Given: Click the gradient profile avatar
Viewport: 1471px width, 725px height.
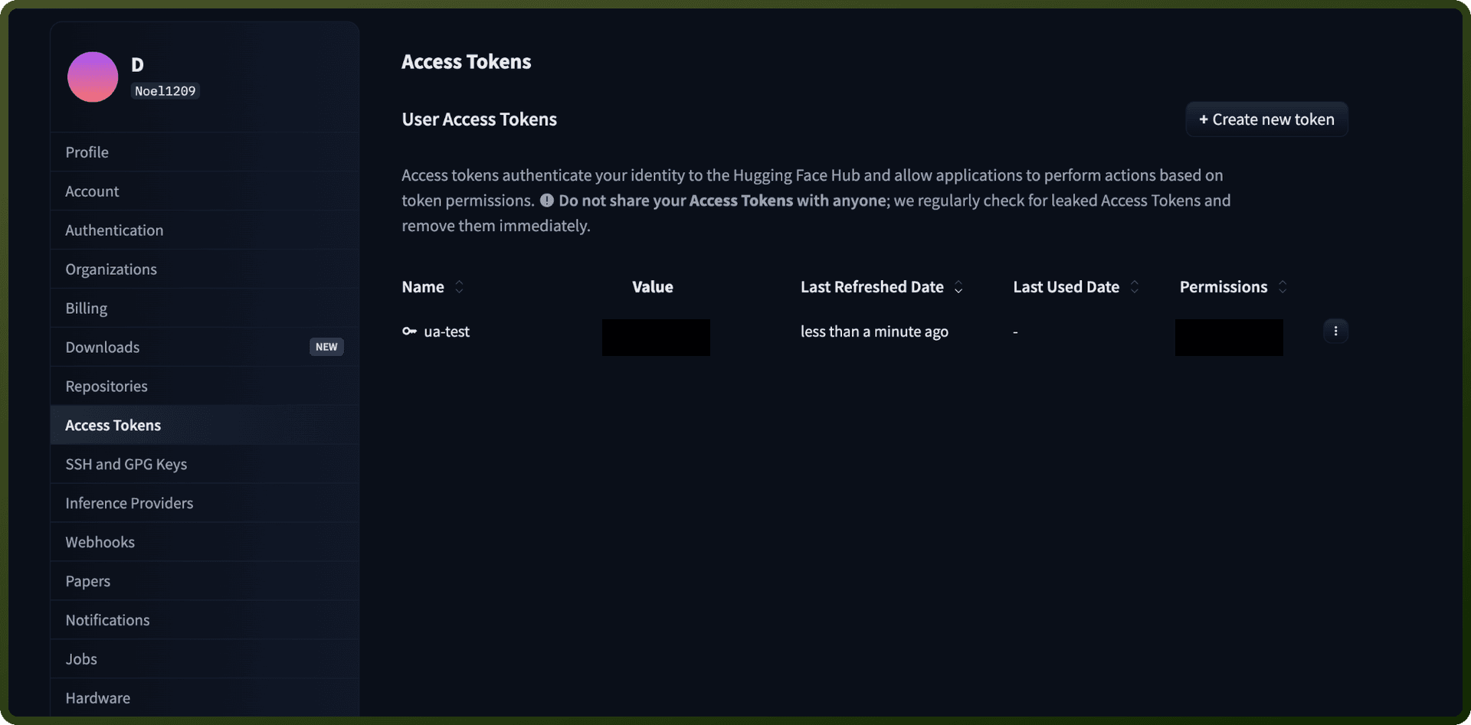Looking at the screenshot, I should (93, 77).
